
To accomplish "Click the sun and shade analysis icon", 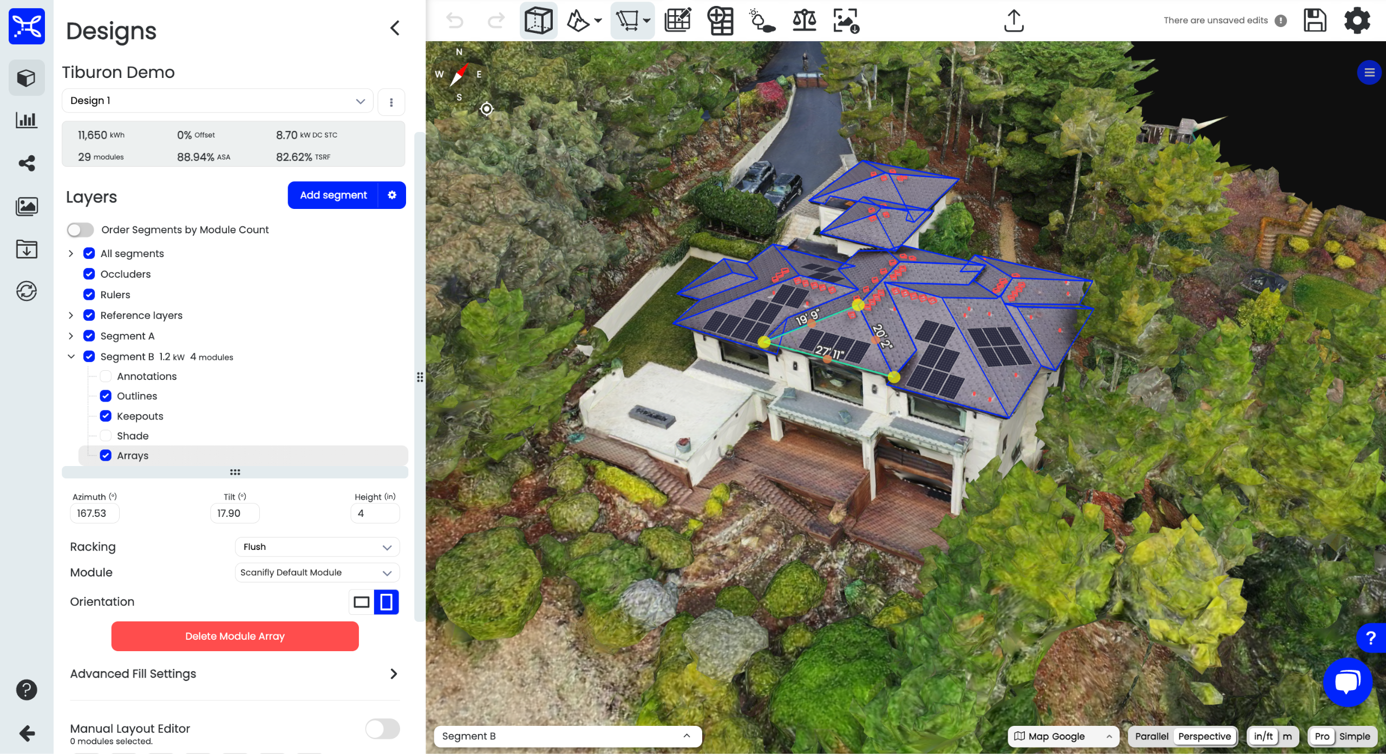I will [x=762, y=21].
